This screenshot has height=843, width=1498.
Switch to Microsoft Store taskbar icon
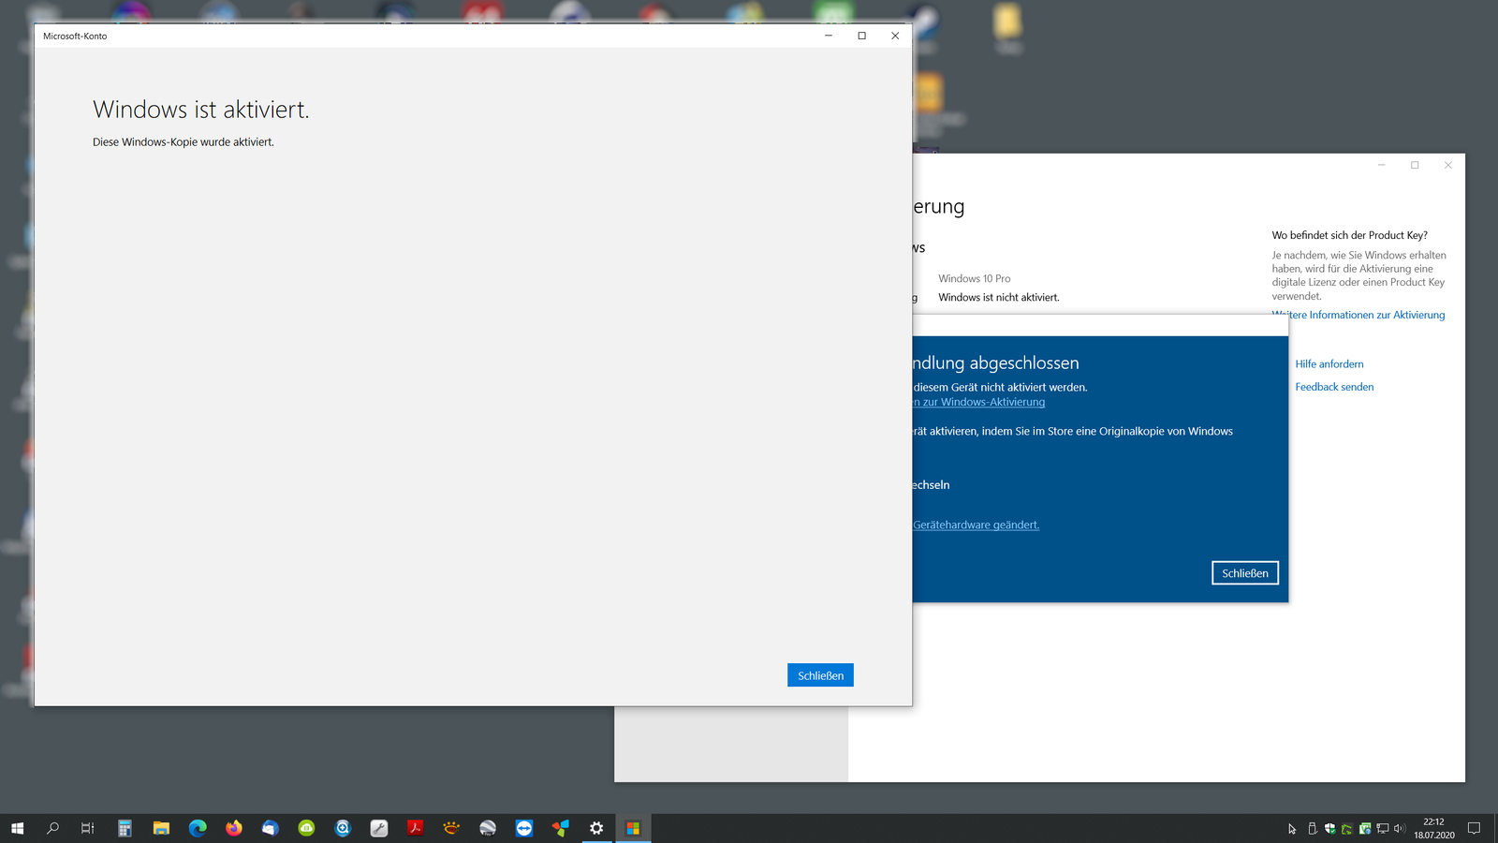pos(633,828)
